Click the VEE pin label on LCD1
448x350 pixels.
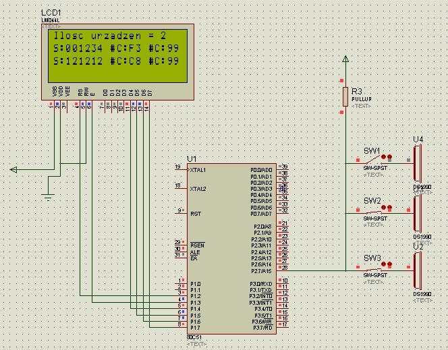coord(67,91)
